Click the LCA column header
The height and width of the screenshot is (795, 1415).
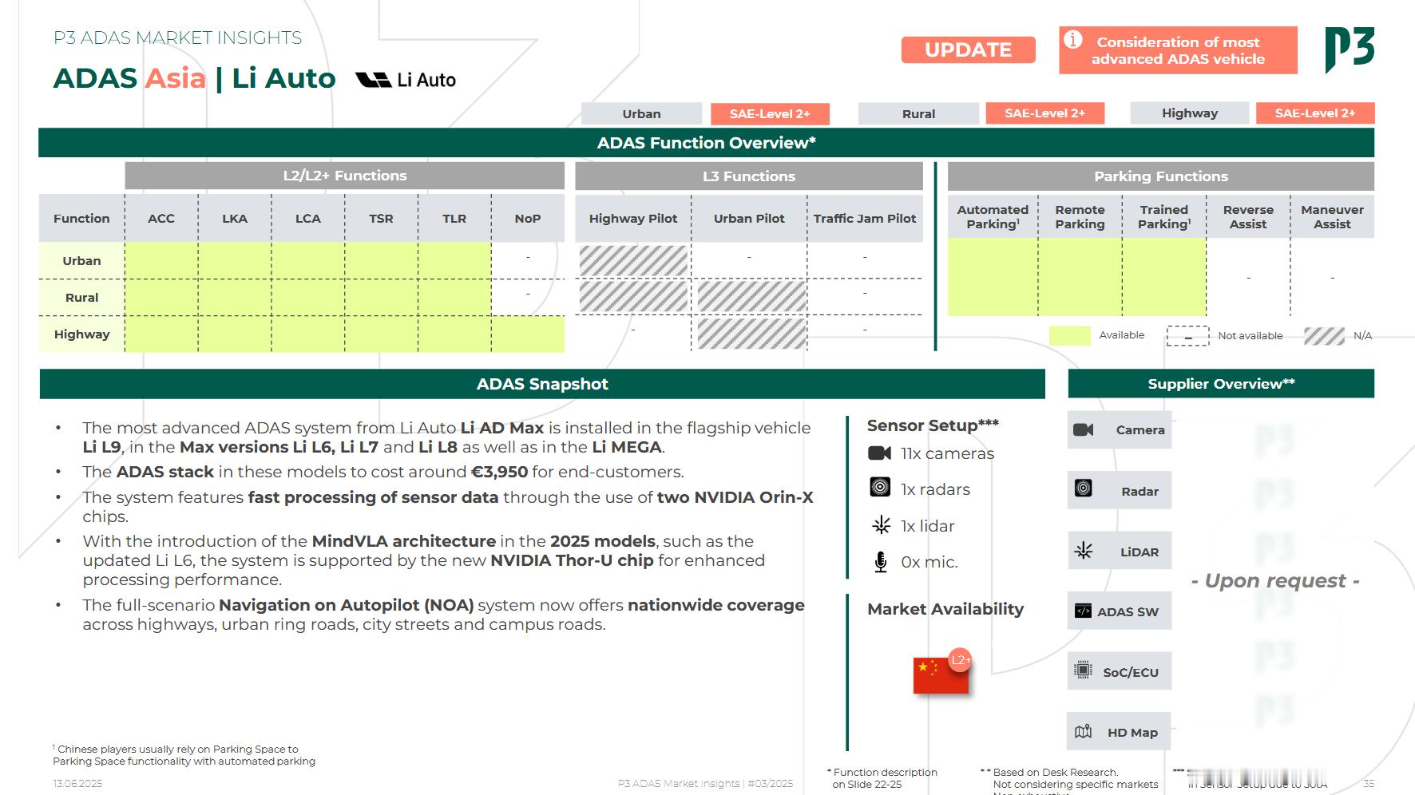(308, 218)
